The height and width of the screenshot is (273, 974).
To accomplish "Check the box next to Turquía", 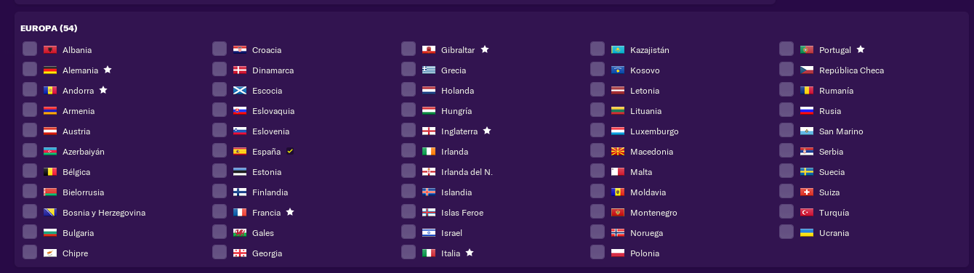I will click(x=786, y=211).
